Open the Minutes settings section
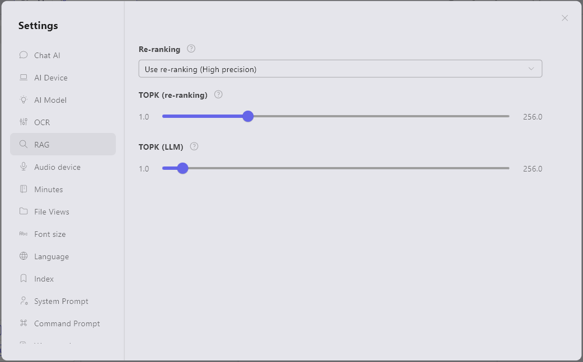 [x=48, y=189]
